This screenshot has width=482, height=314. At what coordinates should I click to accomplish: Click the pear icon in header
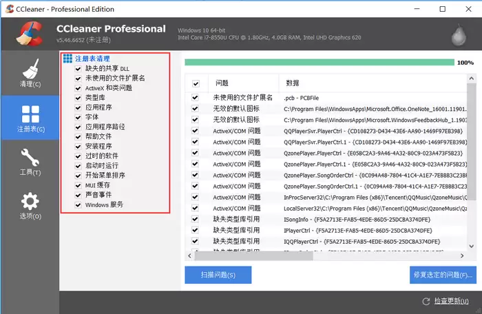pyautogui.click(x=459, y=34)
